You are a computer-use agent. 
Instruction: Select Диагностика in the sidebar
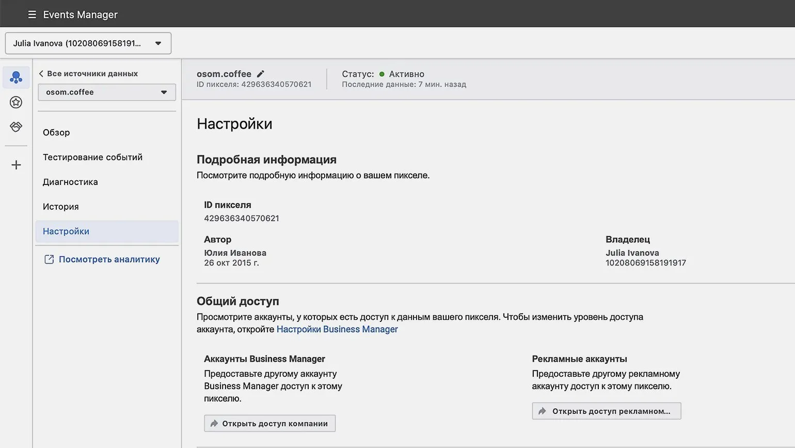[x=70, y=182]
